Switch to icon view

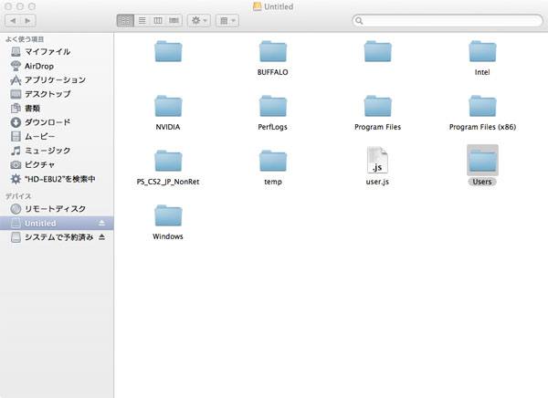125,20
